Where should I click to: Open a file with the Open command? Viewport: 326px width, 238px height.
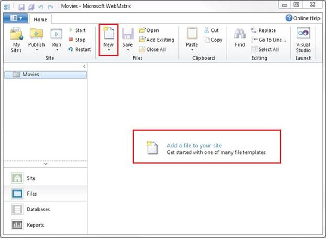click(x=149, y=30)
